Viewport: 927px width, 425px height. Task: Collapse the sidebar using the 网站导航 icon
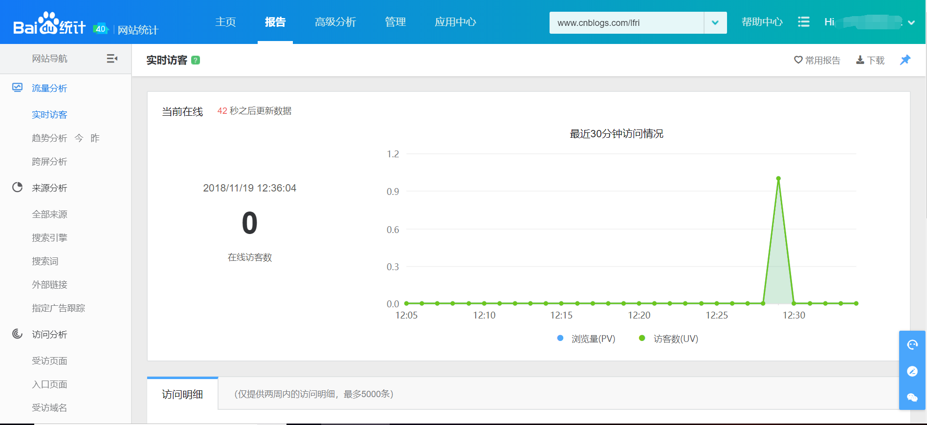point(112,59)
